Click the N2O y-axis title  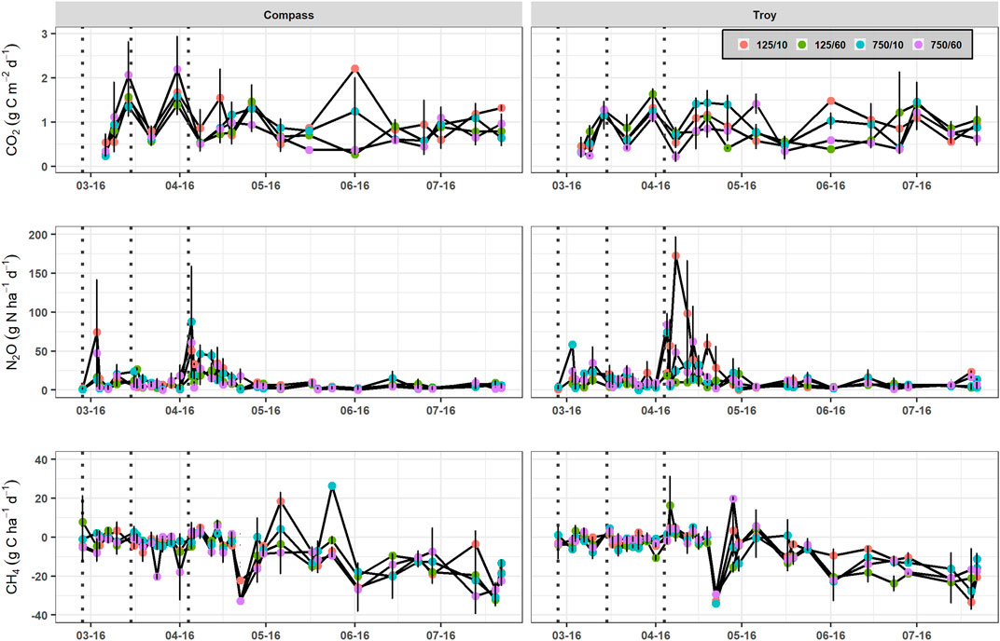click(x=13, y=313)
